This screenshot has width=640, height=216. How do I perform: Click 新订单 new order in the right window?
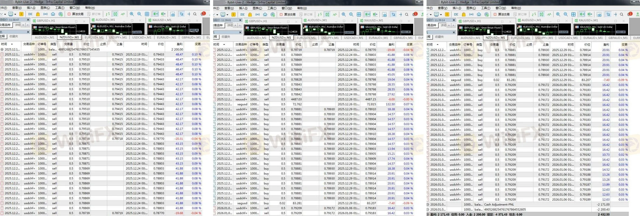[x=520, y=14]
